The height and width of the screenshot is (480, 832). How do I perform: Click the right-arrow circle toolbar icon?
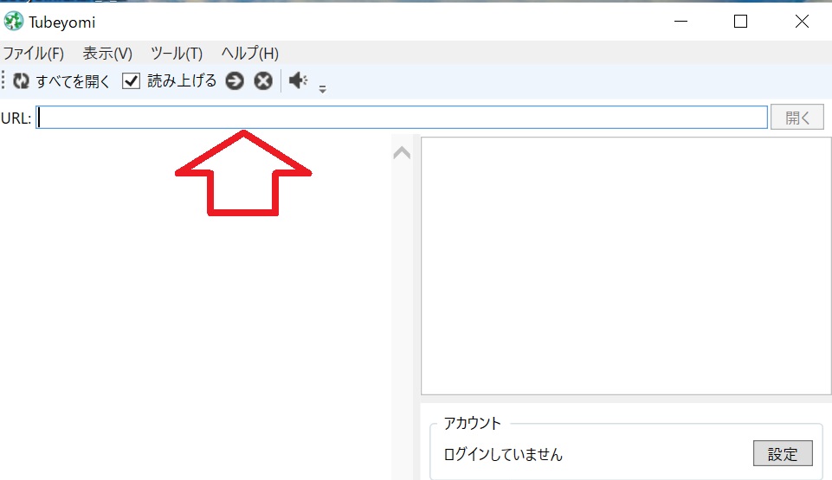point(235,81)
